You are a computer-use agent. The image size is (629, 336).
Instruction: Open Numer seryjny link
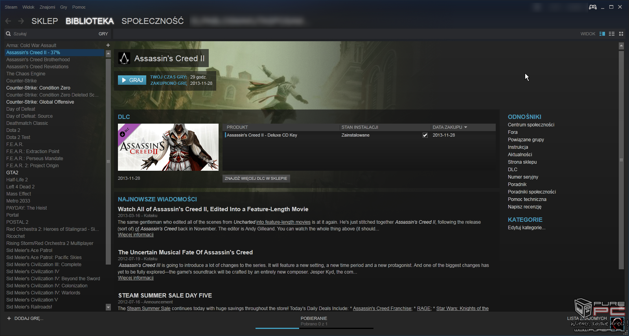tap(523, 177)
